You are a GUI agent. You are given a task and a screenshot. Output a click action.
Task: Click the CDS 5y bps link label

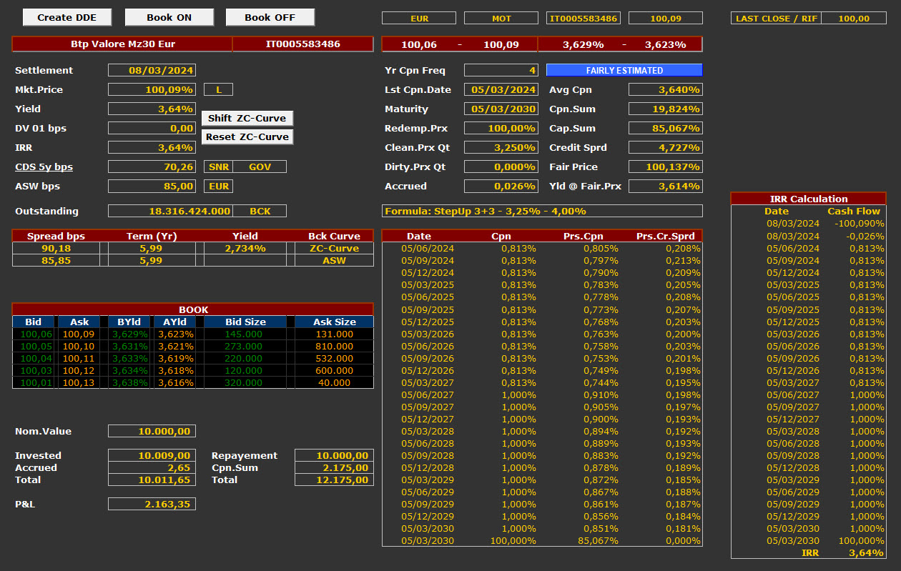[x=44, y=167]
